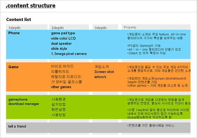The height and width of the screenshot is (138, 197).
Task: Click the artwork 3depth item
Action: [x=100, y=77]
